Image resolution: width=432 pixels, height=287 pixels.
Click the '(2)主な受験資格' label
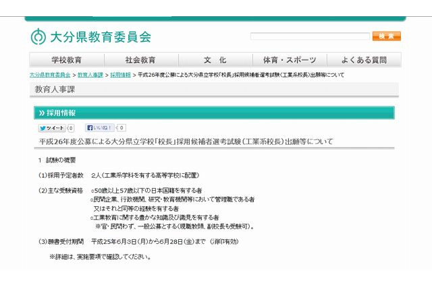(x=61, y=191)
